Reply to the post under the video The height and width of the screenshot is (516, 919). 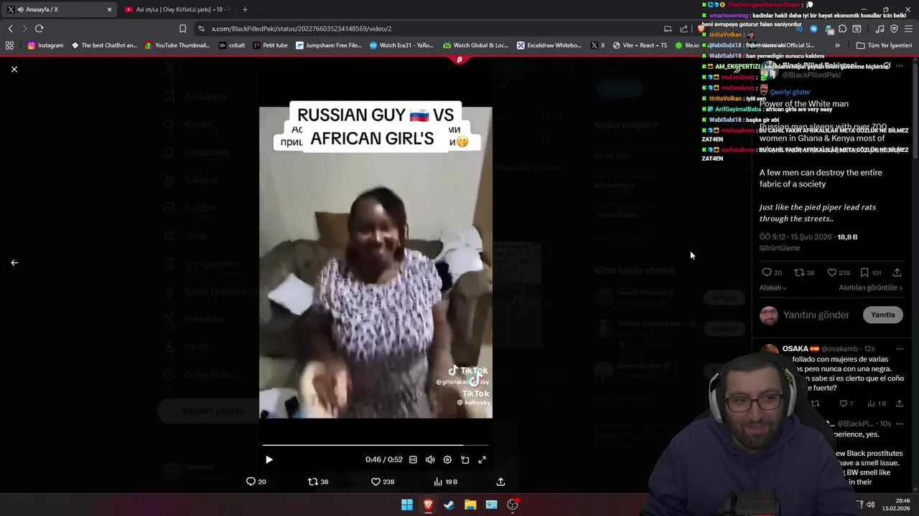coord(256,482)
